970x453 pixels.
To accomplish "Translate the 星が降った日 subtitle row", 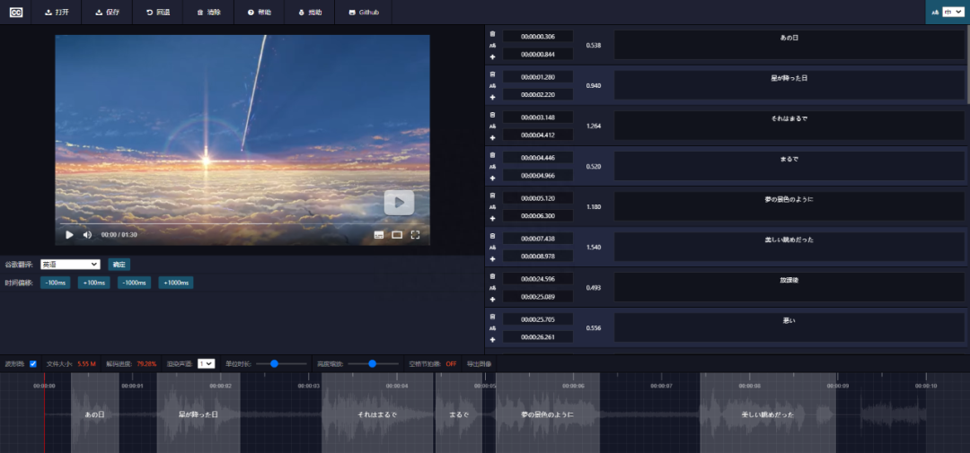I will pyautogui.click(x=492, y=86).
